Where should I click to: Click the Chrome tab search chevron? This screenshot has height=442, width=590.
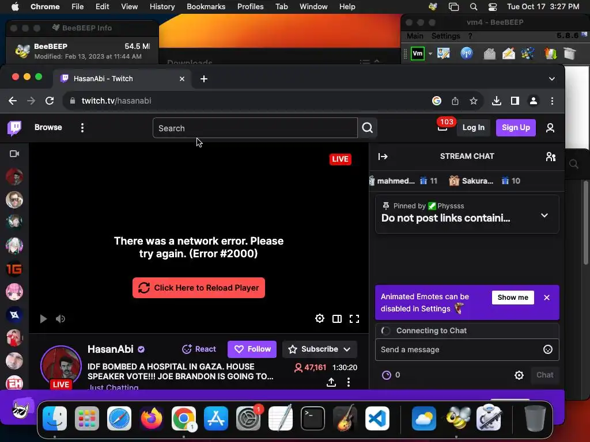coord(551,79)
